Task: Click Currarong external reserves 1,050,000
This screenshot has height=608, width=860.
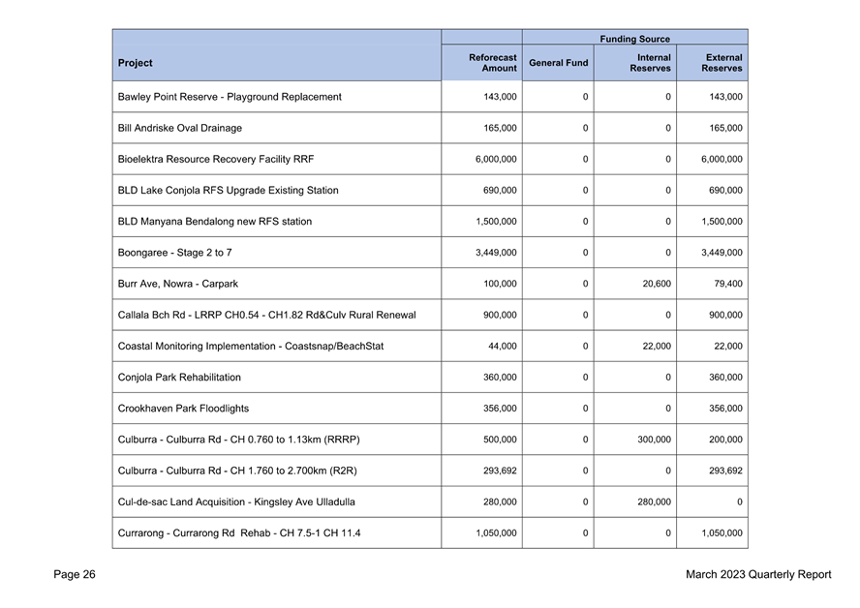Action: click(722, 532)
